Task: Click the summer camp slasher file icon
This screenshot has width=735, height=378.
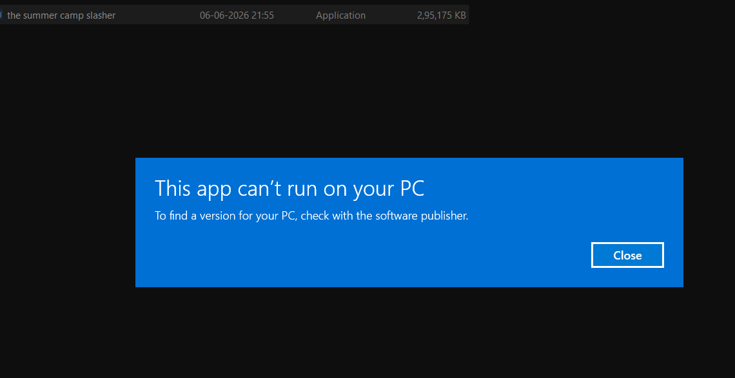Action: 1,15
